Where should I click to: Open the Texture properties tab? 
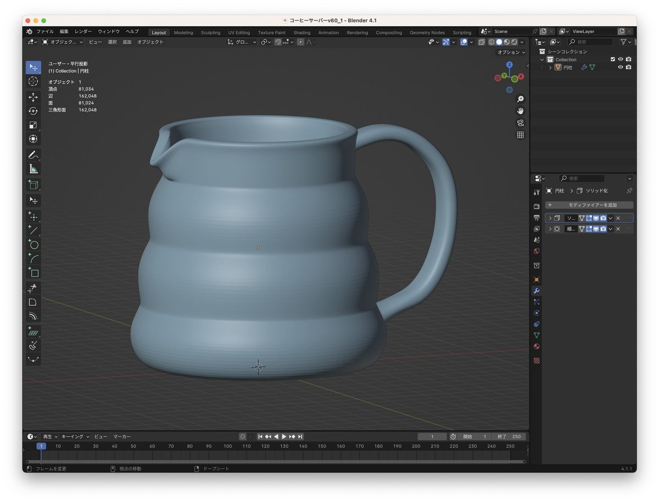[537, 360]
